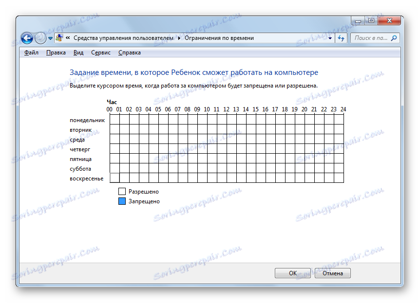Toggle воскресенье cell for hour 10-11
Viewport: 420px width, 303px height.
pyautogui.click(x=212, y=178)
